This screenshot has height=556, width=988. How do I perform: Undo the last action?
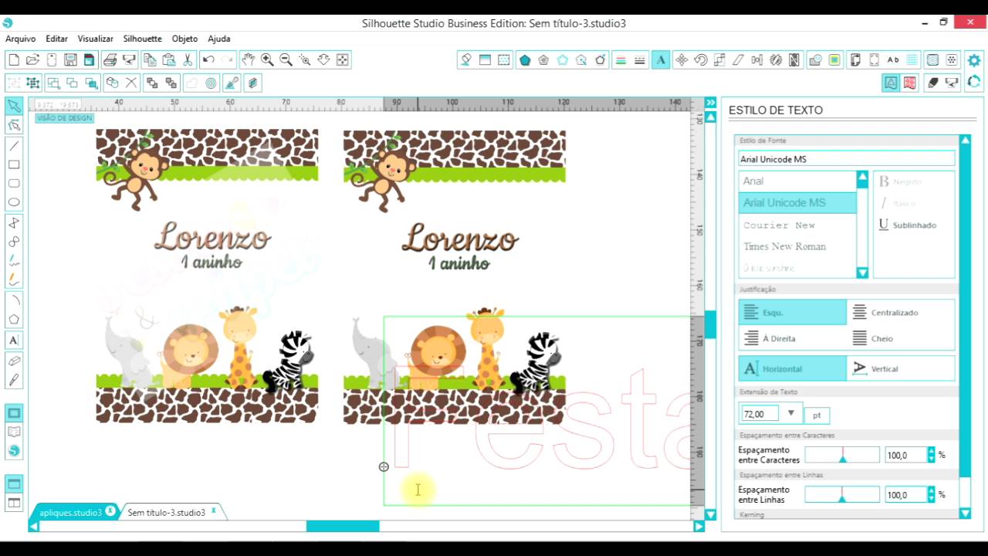pyautogui.click(x=208, y=59)
